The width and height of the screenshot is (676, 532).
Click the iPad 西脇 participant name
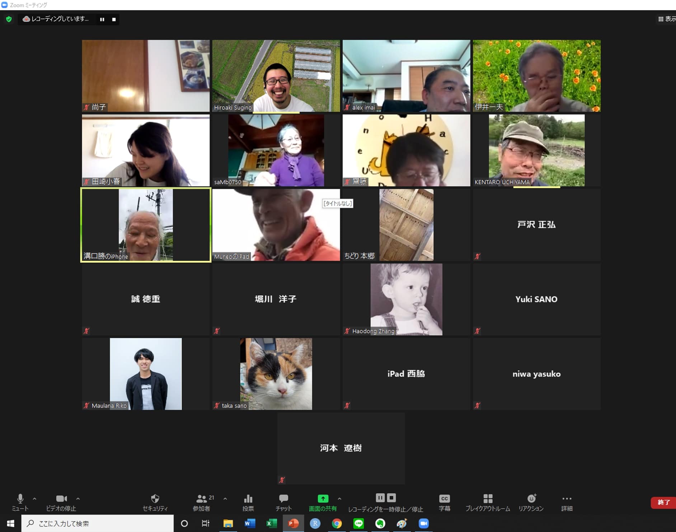click(406, 374)
